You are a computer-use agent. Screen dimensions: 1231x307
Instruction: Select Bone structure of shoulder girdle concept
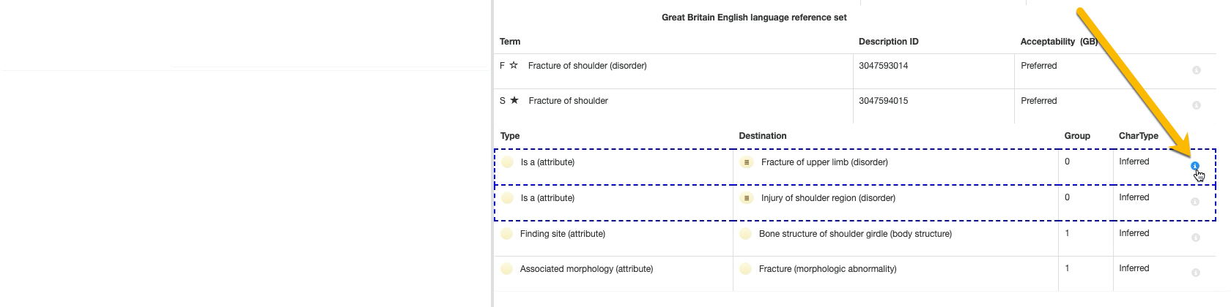pyautogui.click(x=855, y=234)
